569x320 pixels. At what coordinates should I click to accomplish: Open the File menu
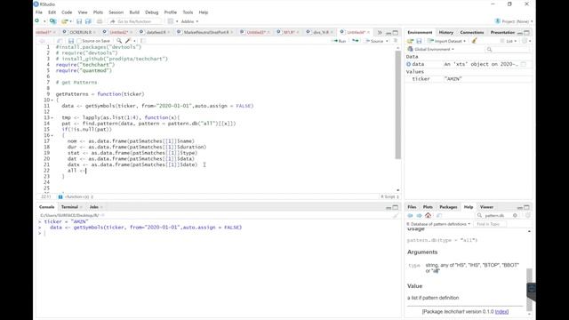(x=39, y=12)
